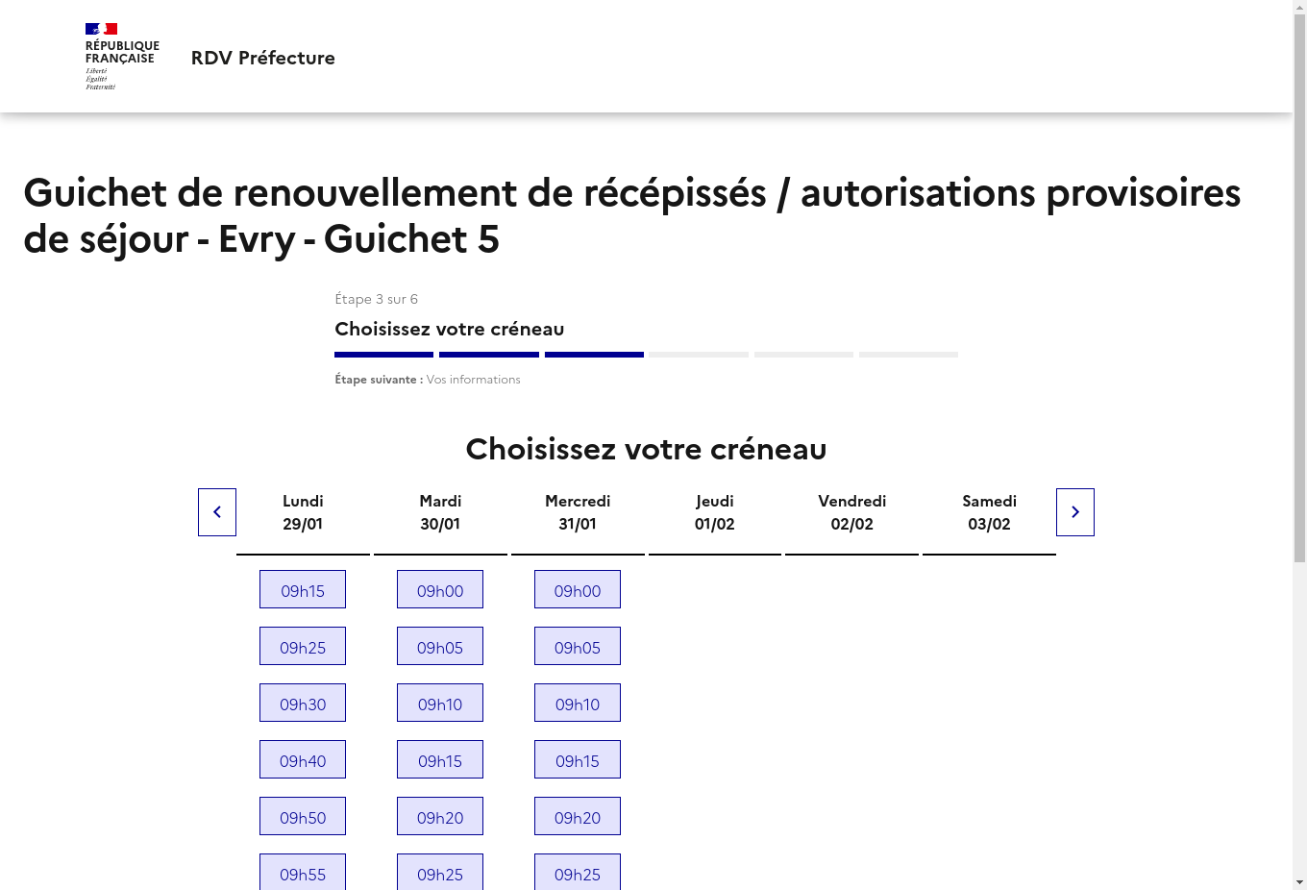Choose the Mardi 30/01 09h05 slot
This screenshot has width=1307, height=890.
pyautogui.click(x=440, y=647)
